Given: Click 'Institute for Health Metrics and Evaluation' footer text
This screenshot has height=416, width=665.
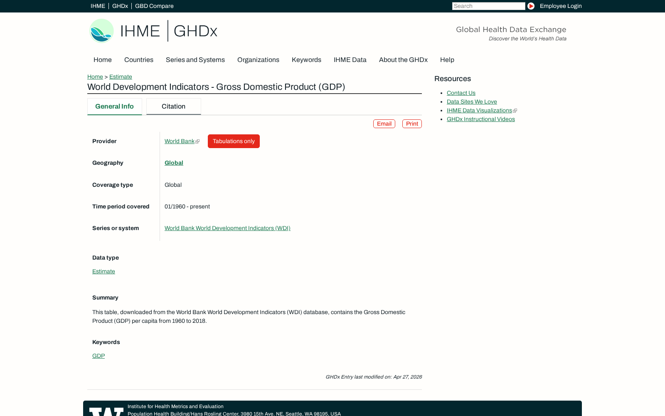Looking at the screenshot, I should coord(175,406).
